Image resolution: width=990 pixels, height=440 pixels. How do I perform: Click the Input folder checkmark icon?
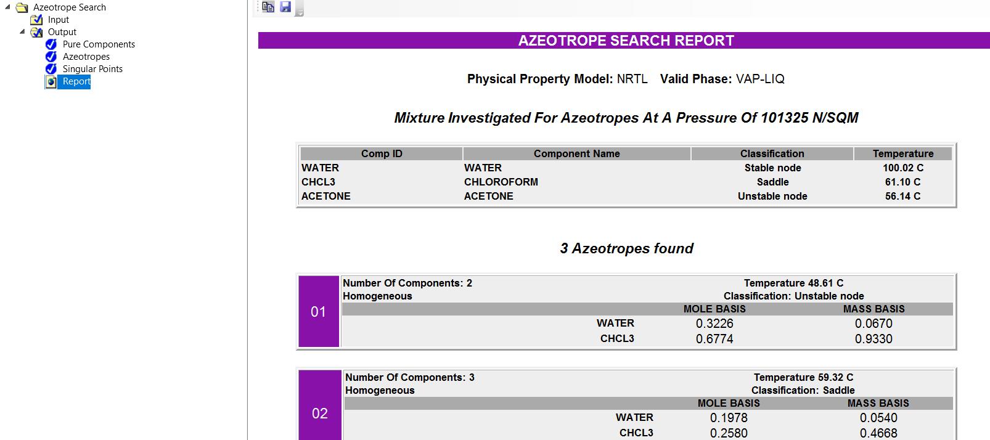click(37, 20)
